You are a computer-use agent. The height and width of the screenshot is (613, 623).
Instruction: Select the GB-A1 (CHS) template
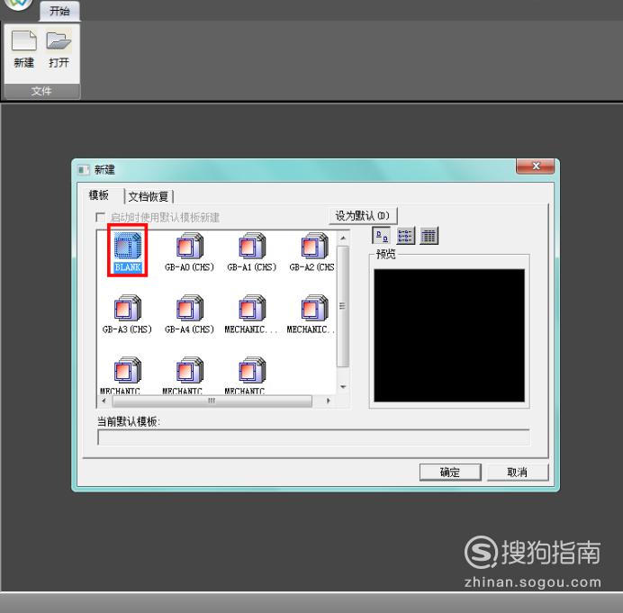252,252
